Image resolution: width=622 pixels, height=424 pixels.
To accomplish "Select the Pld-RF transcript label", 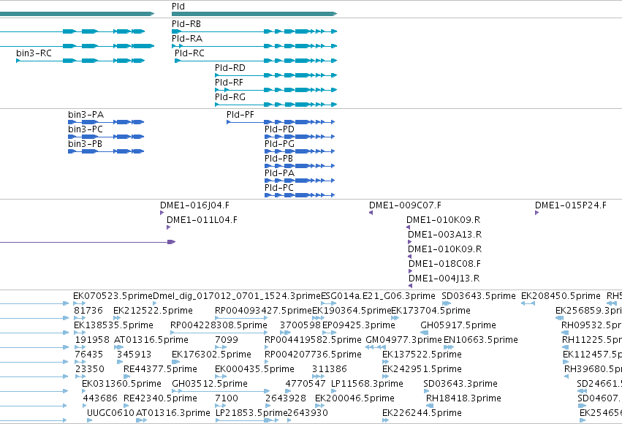I will click(229, 83).
